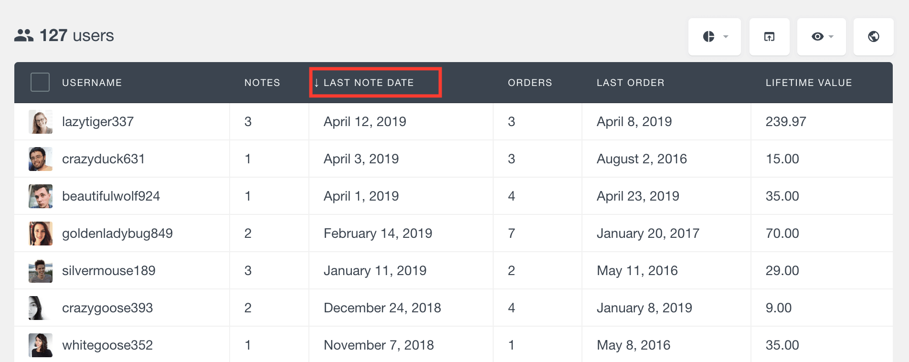Viewport: 909px width, 362px height.
Task: Click the users group icon
Action: 24,35
